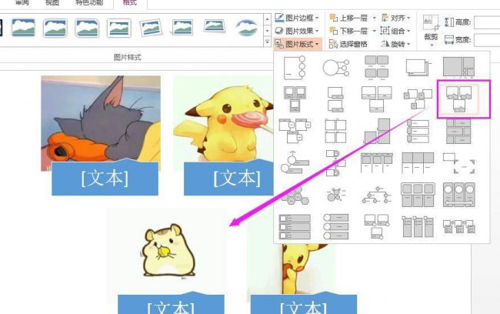The image size is (500, 314).
Task: Pick layout with three joined gray blocks above text
Action: (418, 162)
